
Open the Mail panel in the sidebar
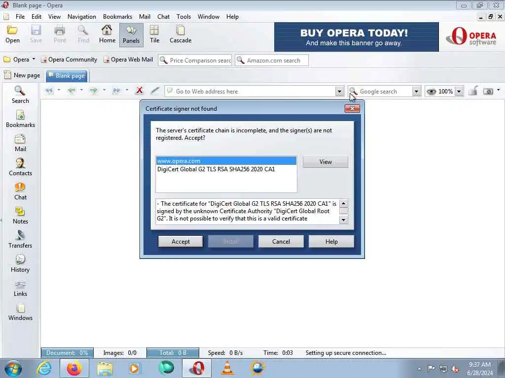point(20,143)
